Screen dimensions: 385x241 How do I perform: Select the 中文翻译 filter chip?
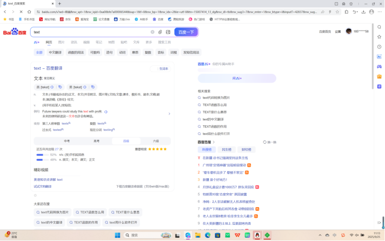(x=55, y=52)
